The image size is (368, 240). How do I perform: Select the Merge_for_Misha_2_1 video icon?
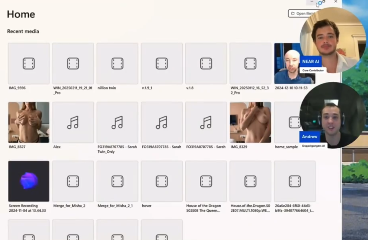click(x=117, y=181)
